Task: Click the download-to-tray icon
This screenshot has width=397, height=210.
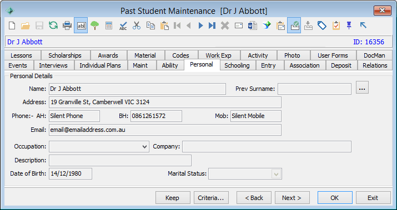Action: [308, 25]
